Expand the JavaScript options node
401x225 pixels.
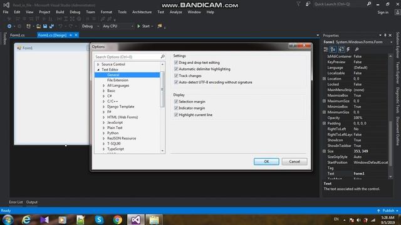click(x=103, y=122)
